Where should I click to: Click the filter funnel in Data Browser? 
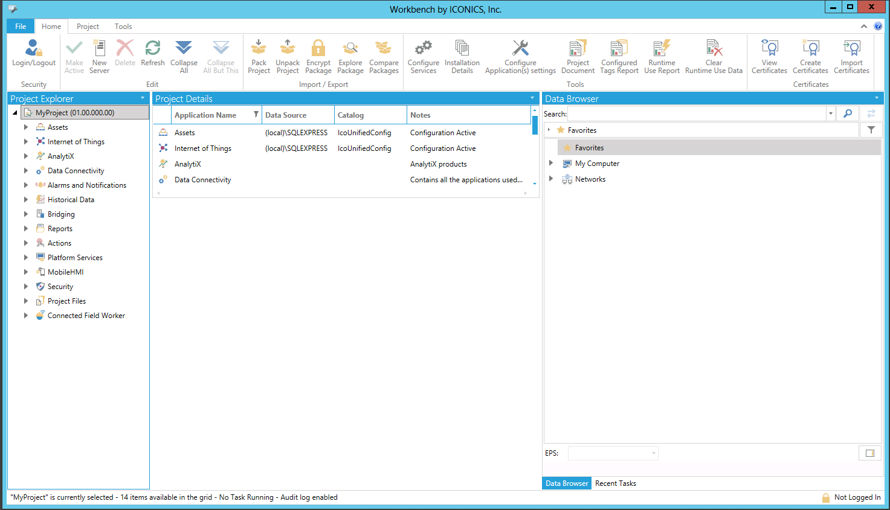tap(871, 130)
